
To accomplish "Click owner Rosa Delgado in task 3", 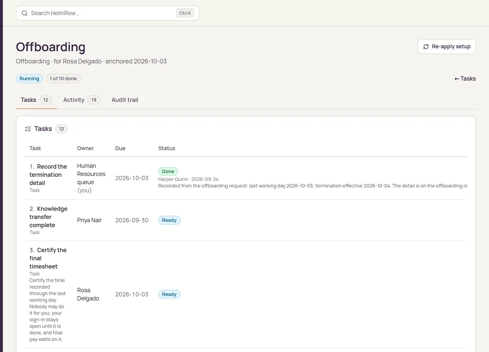I will (88, 294).
